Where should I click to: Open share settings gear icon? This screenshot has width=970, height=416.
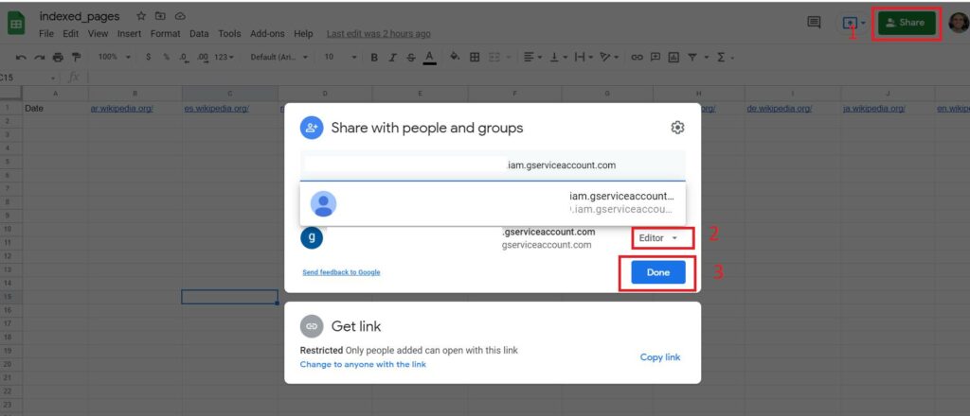click(x=677, y=128)
